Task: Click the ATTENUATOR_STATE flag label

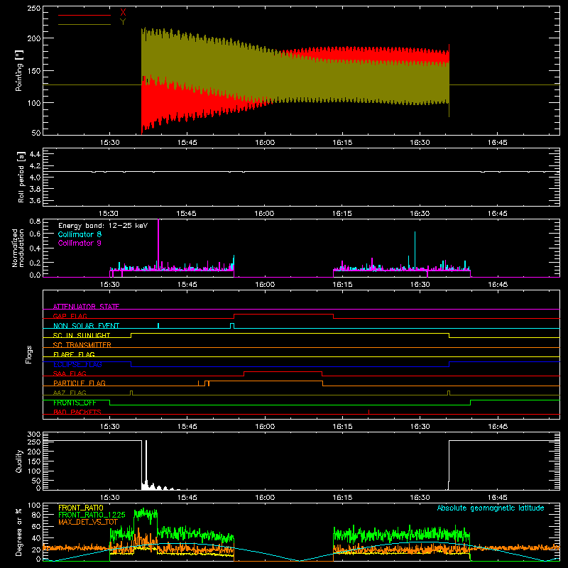Action: tap(86, 307)
